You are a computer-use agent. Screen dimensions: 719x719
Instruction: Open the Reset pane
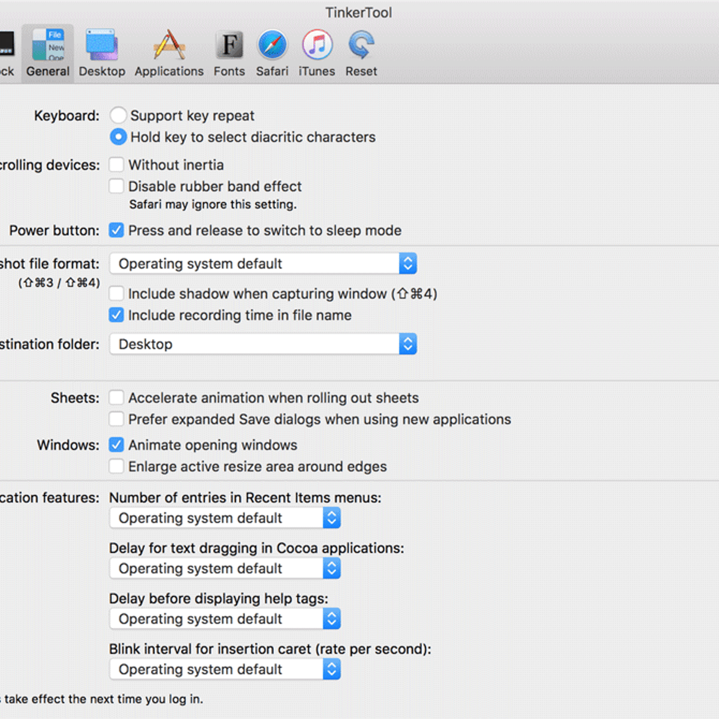pyautogui.click(x=361, y=53)
